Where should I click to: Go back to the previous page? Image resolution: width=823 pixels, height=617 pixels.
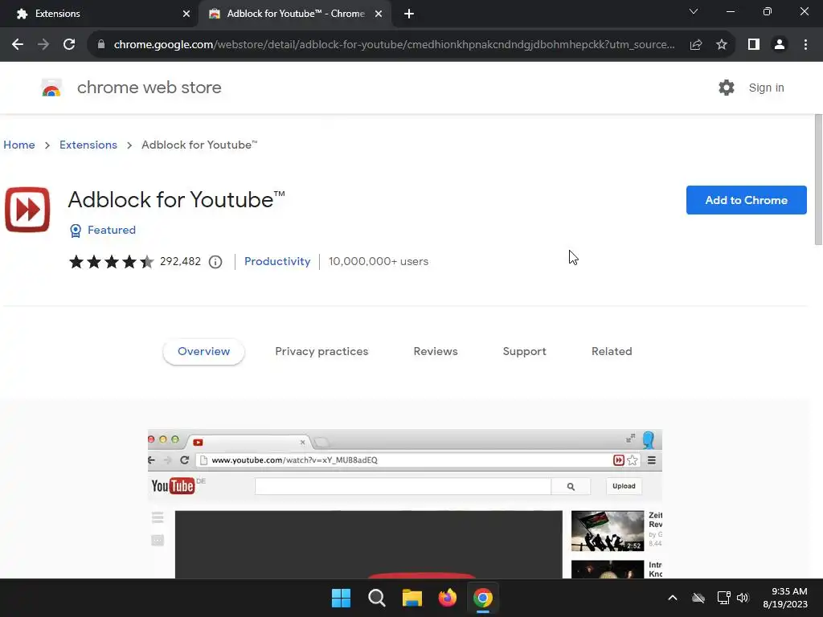pos(18,45)
